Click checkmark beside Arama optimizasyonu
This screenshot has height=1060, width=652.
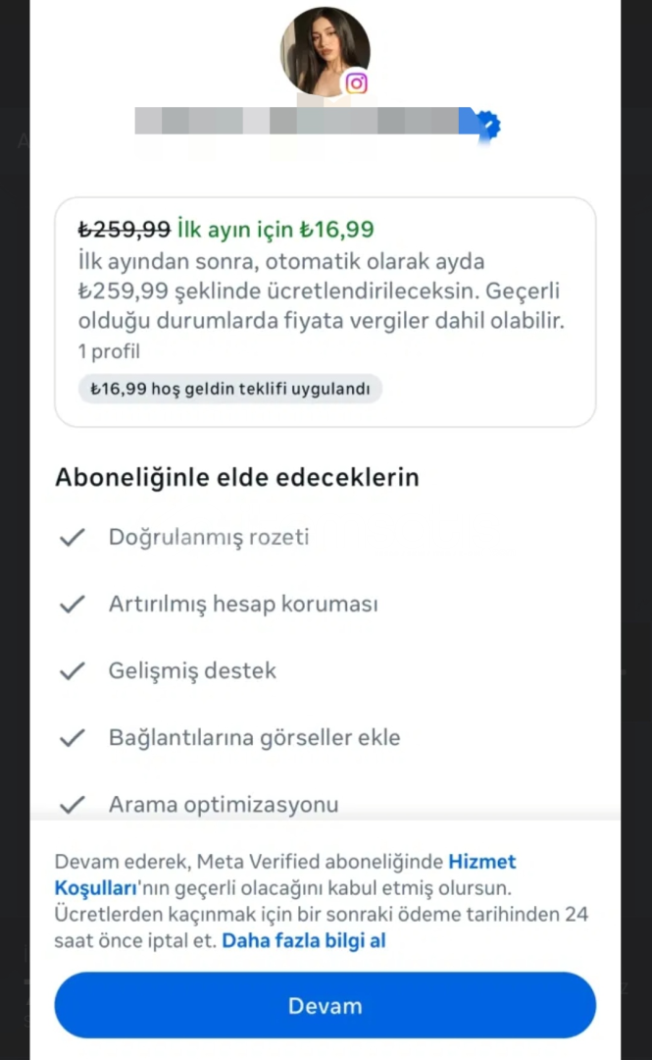[73, 805]
